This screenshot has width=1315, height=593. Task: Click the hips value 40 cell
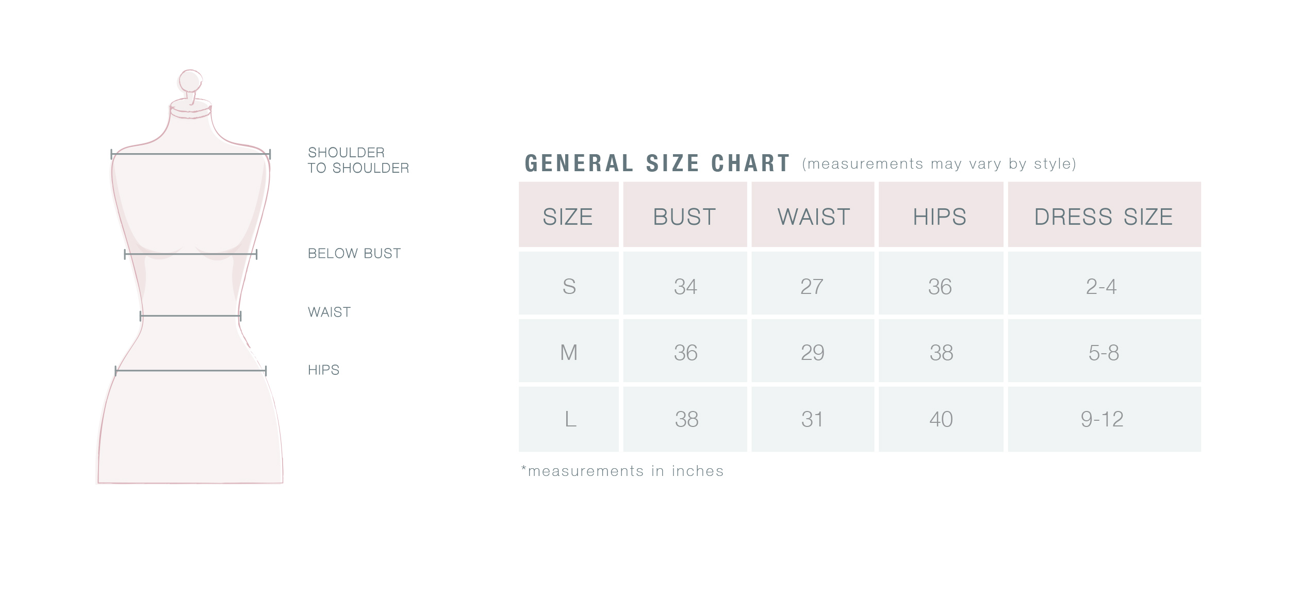(941, 419)
